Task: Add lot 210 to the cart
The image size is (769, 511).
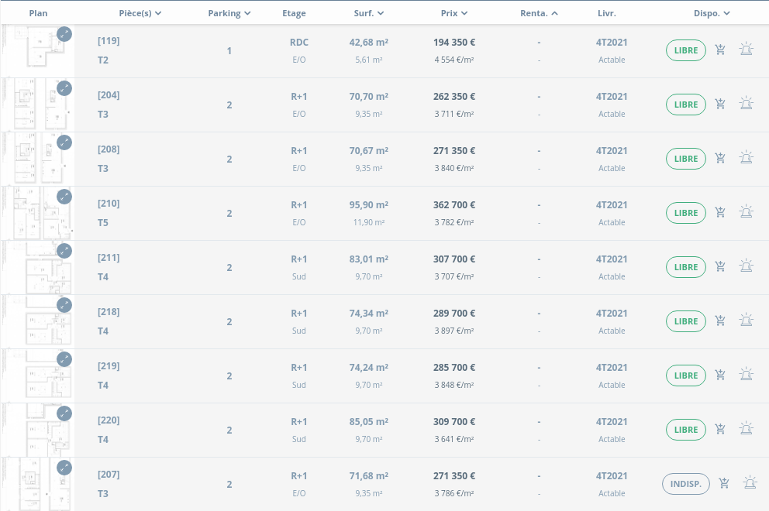Action: click(x=720, y=212)
